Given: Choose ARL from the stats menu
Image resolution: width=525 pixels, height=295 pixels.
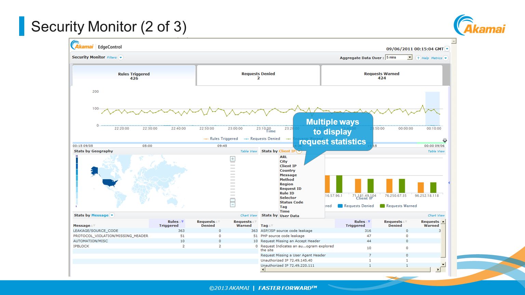Looking at the screenshot, I should (x=283, y=157).
